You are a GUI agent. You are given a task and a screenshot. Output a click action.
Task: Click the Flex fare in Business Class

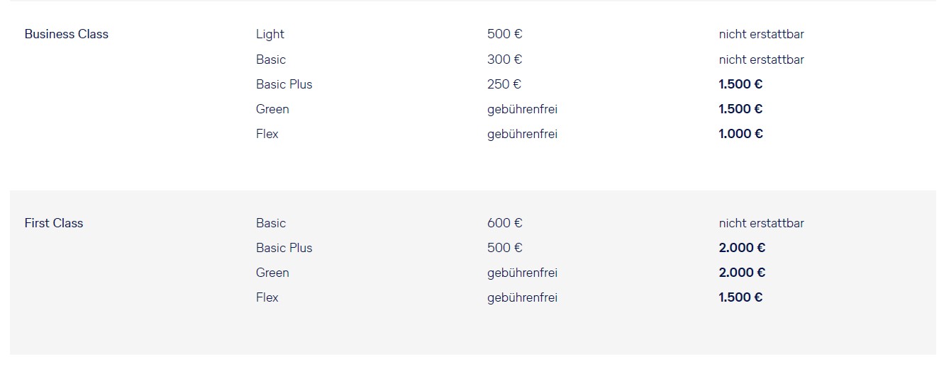[x=267, y=134]
